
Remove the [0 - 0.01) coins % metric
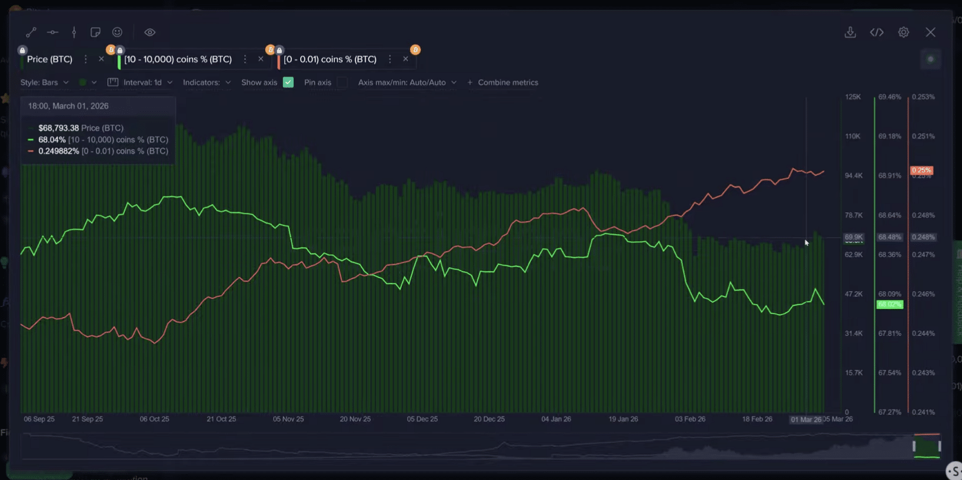(405, 59)
